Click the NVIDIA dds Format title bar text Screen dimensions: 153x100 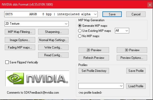coord(27,5)
